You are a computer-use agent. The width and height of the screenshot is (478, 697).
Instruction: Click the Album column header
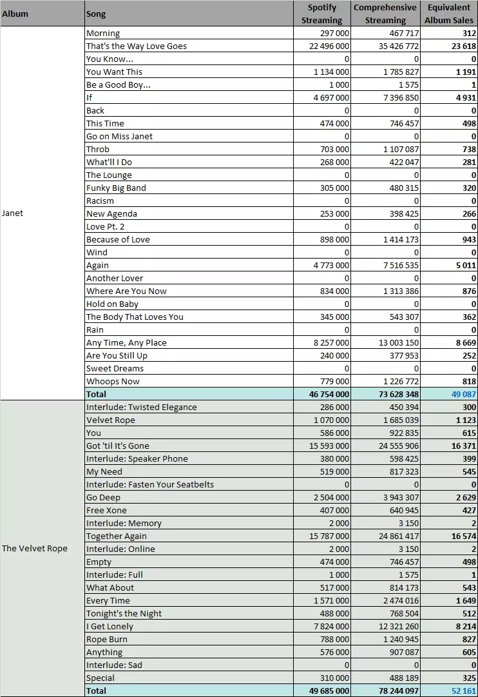[43, 14]
